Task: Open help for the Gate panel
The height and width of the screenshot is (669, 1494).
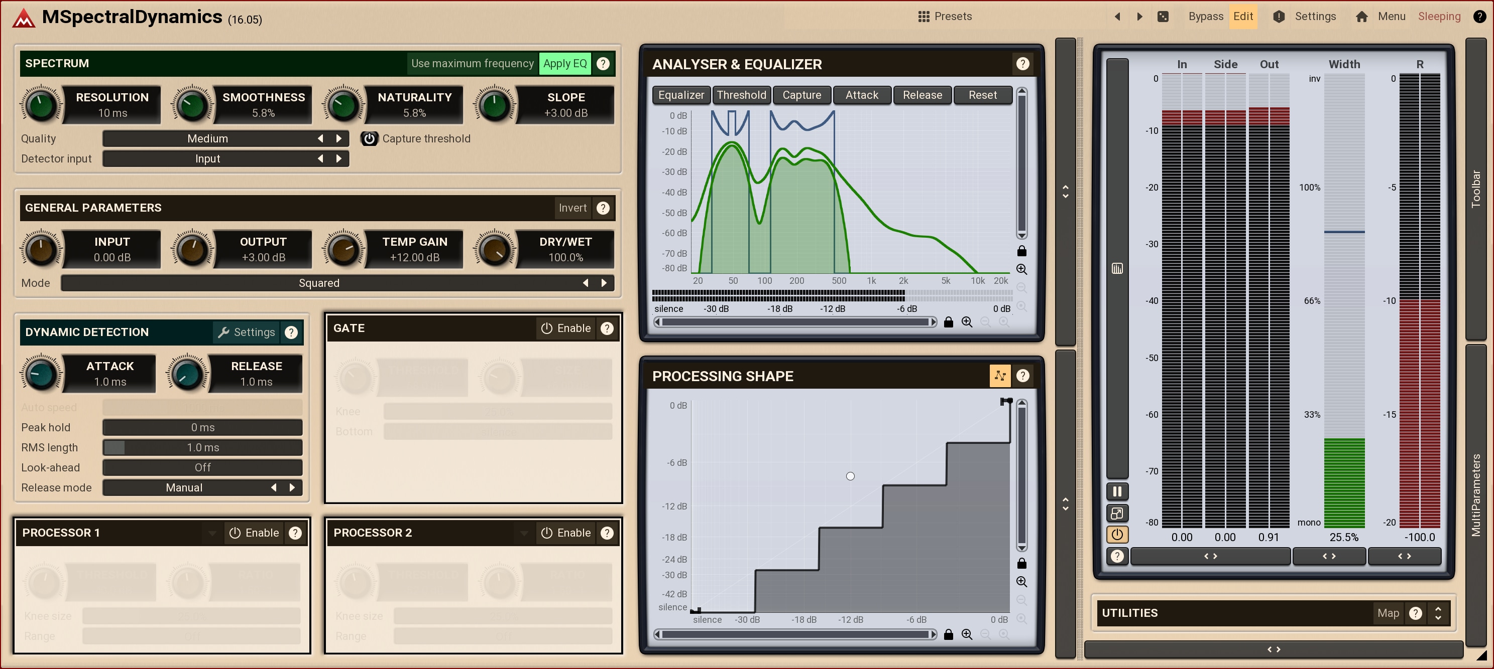Action: tap(607, 328)
